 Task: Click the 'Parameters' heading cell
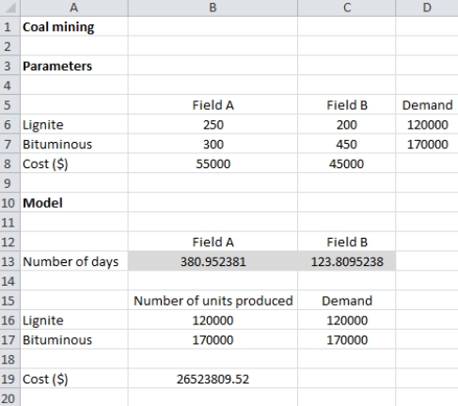click(74, 66)
